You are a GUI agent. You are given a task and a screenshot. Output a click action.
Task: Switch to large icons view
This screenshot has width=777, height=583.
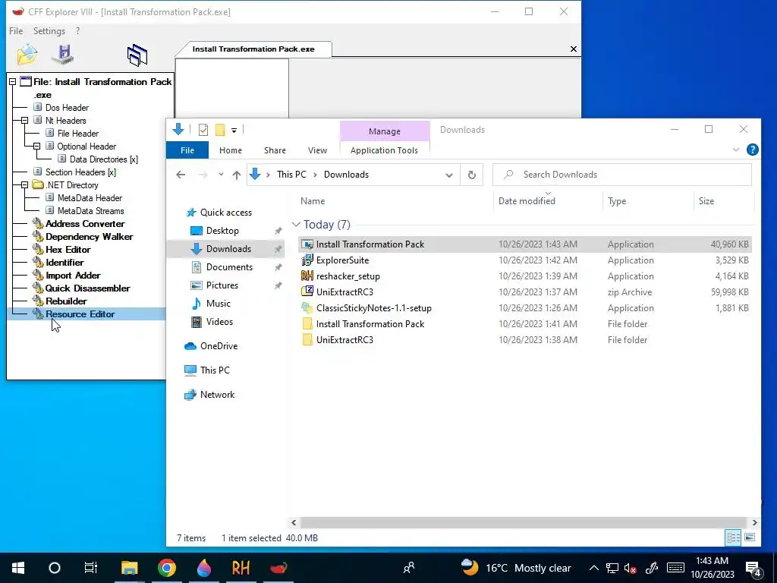click(750, 537)
